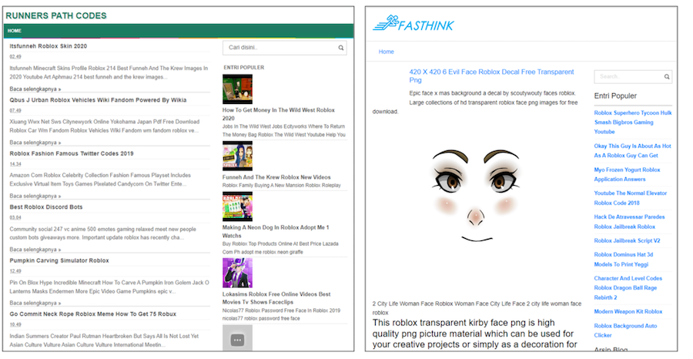Click 'ENTRI POPULER' heading in Runners Path Codes
693x359 pixels.
coord(243,68)
